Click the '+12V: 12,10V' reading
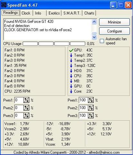The height and width of the screenshot is (155, 133). point(99,134)
